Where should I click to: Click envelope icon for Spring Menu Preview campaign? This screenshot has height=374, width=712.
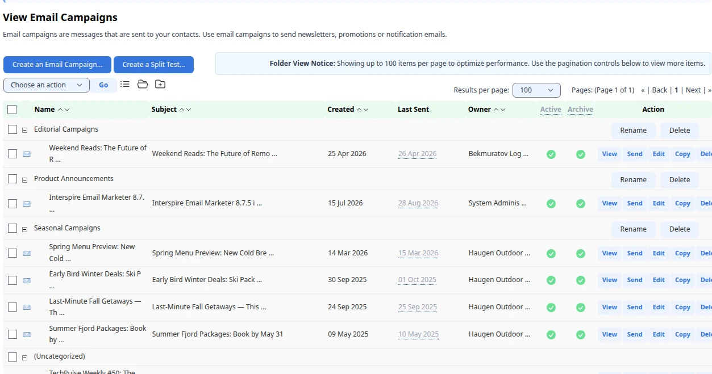click(27, 253)
